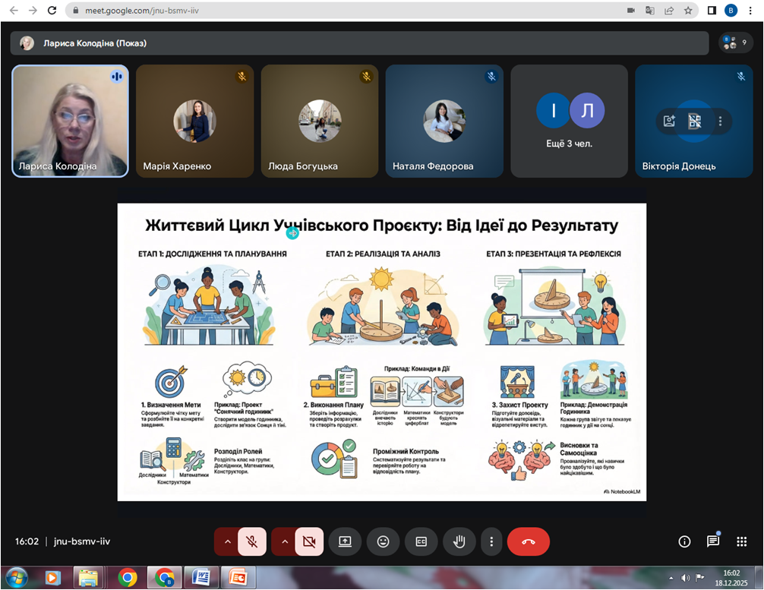Click the present screen button

click(x=345, y=541)
